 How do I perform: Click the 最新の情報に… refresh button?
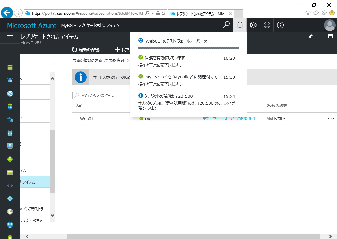(89, 50)
